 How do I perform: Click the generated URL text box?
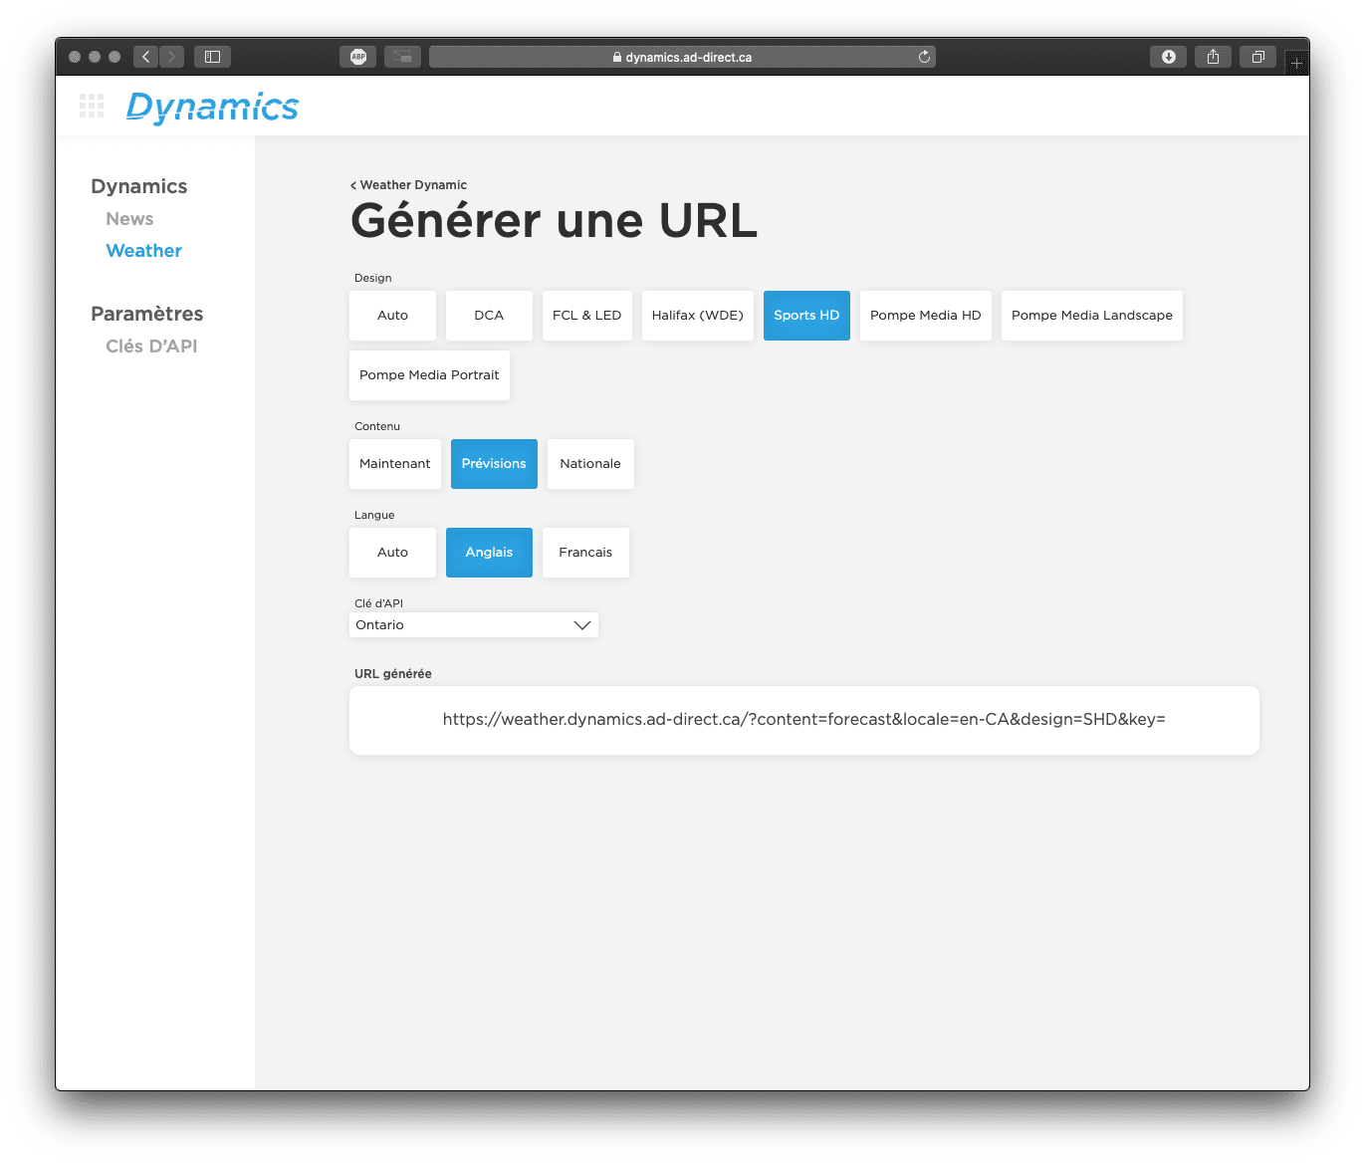803,720
